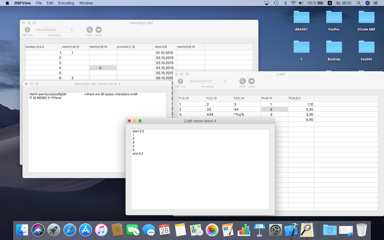Open Spotlight search in menu bar
The width and height of the screenshot is (384, 240).
pyautogui.click(x=357, y=3)
